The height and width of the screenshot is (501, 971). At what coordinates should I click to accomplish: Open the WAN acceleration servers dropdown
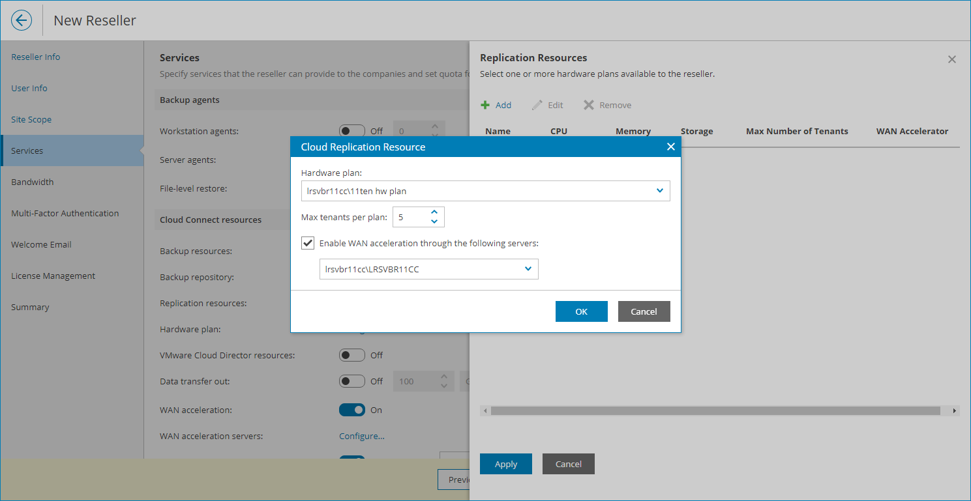[429, 269]
